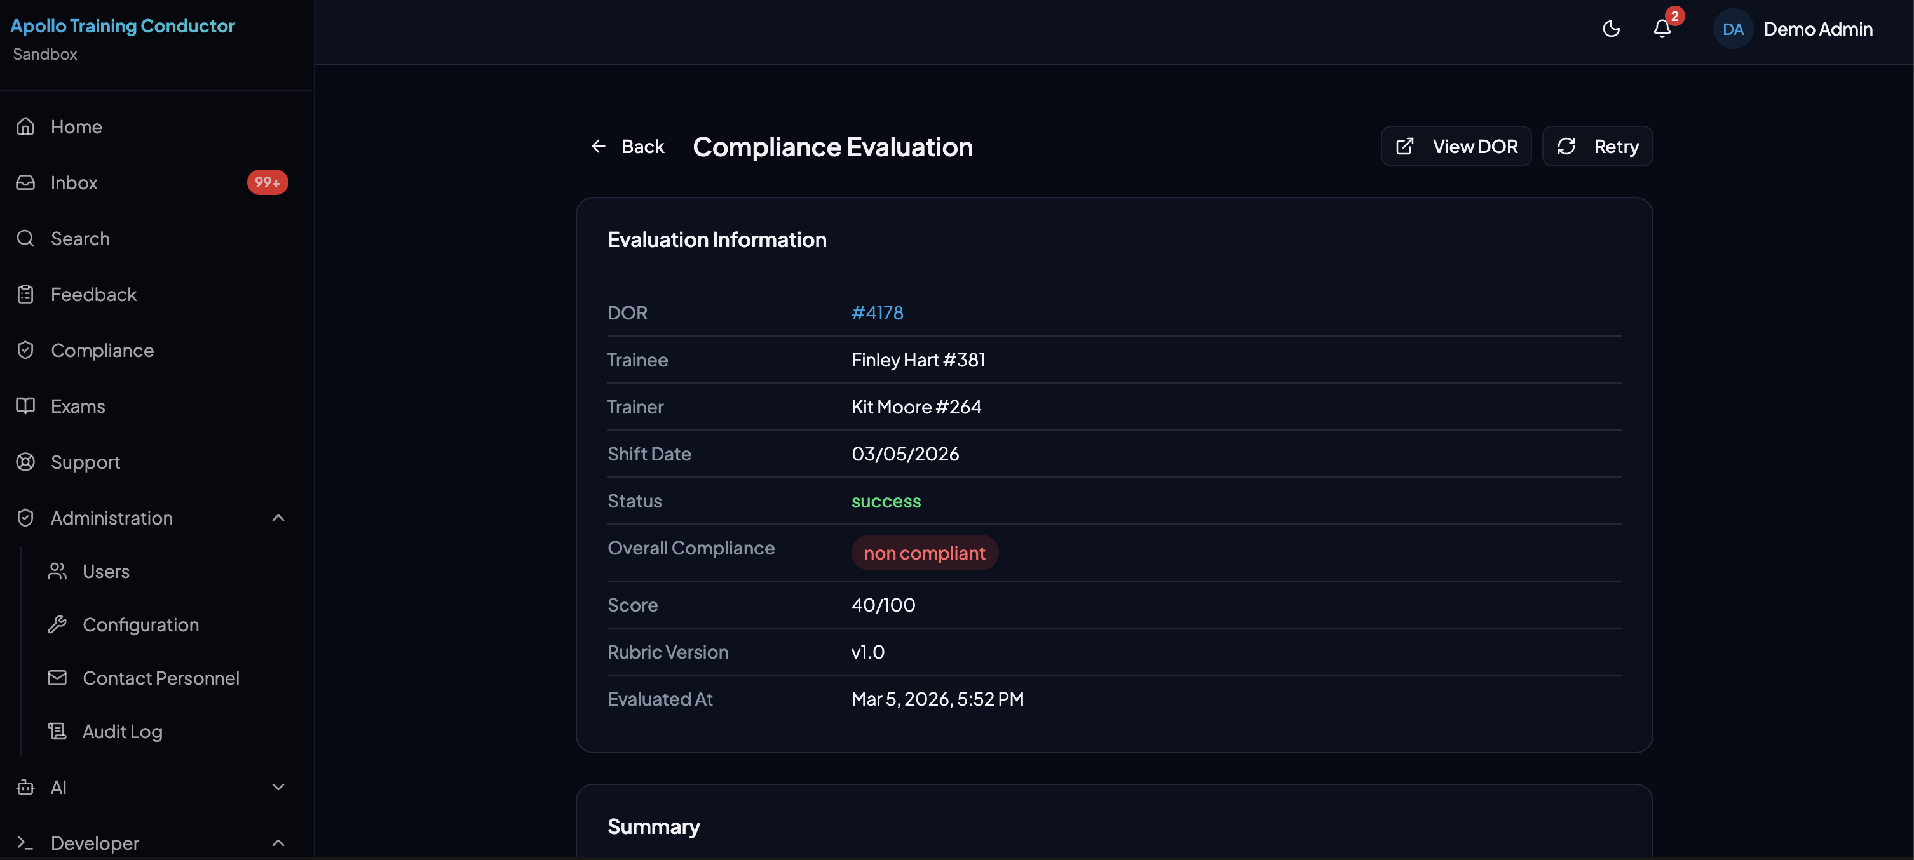Open the Support menu item
Viewport: 1914px width, 860px height.
[153, 462]
